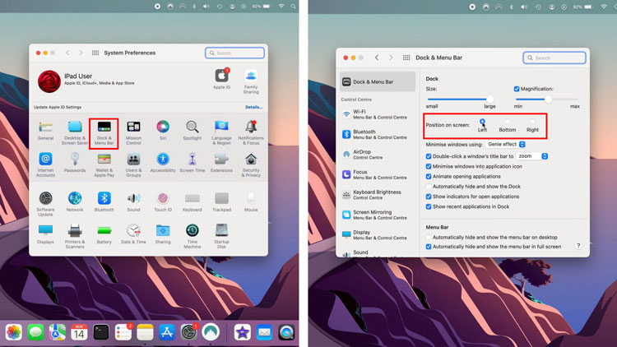Open Desktop & Screen Saver preferences
The width and height of the screenshot is (617, 347).
75,127
